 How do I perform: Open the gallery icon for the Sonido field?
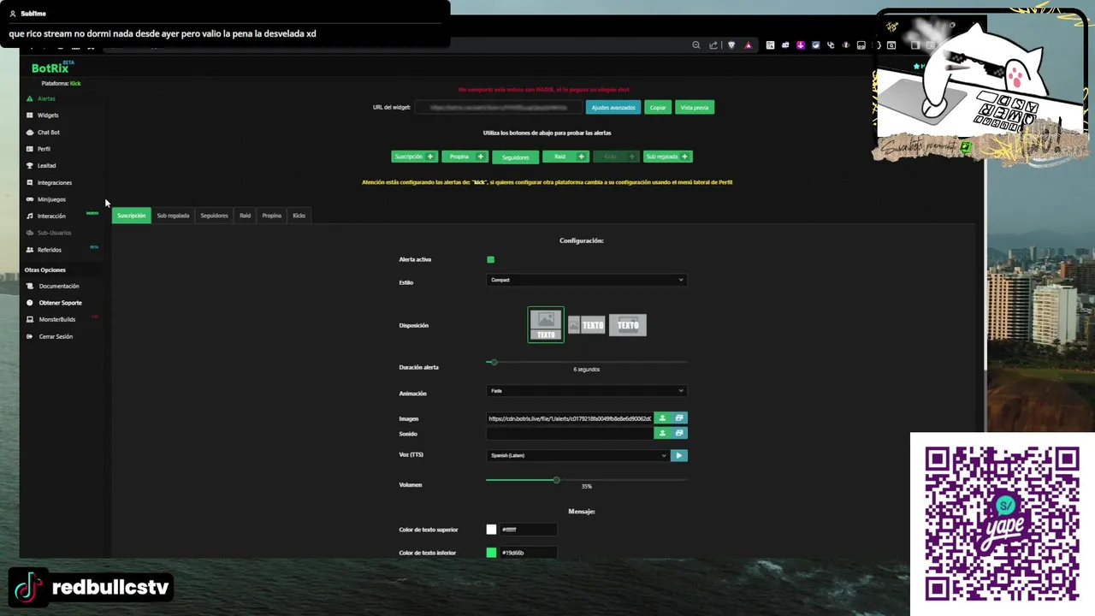[x=679, y=433]
